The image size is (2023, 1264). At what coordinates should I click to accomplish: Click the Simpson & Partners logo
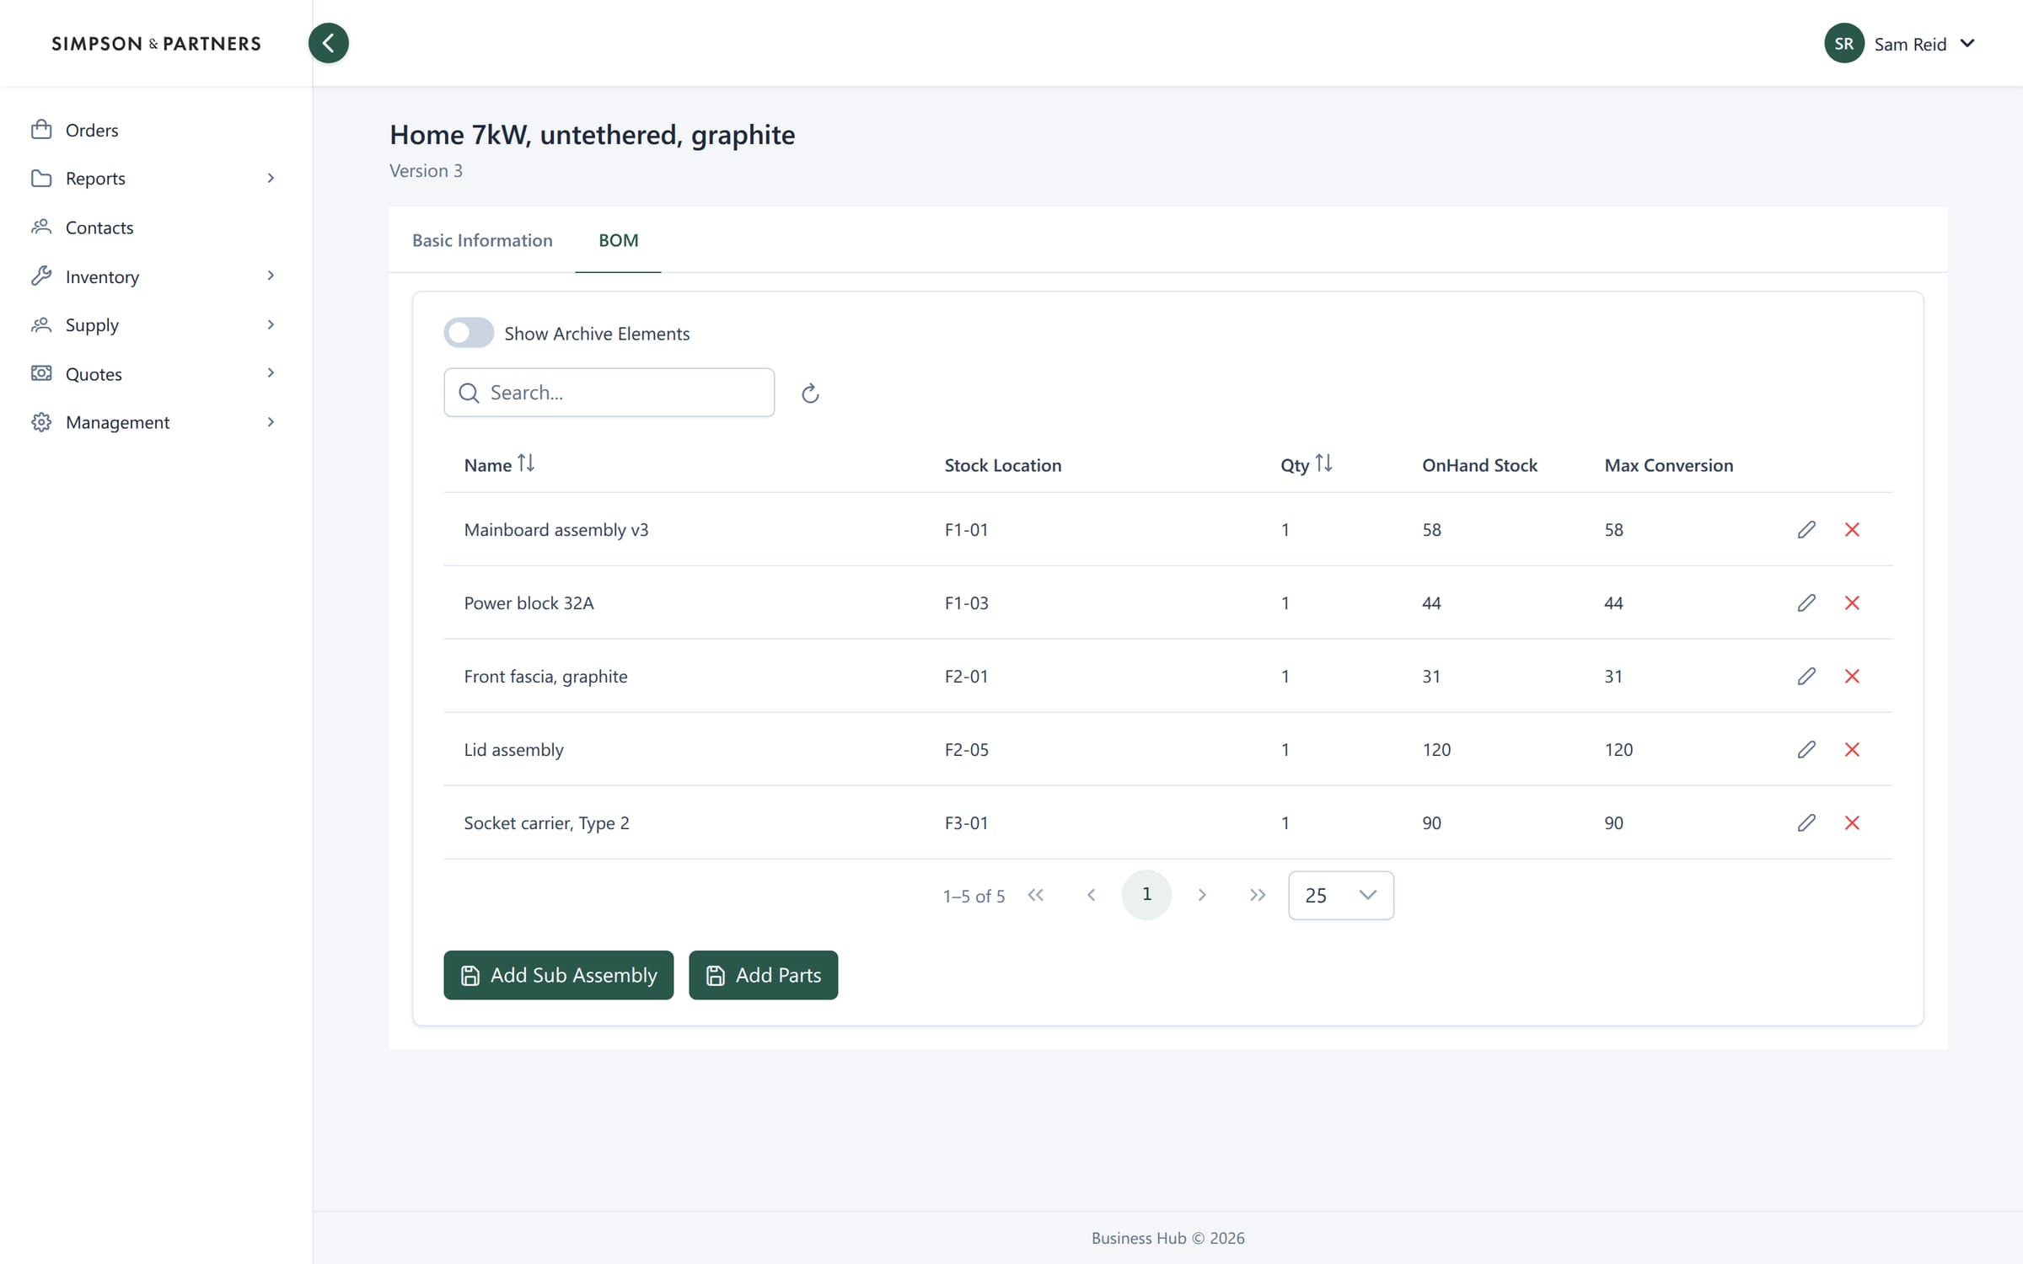(156, 44)
